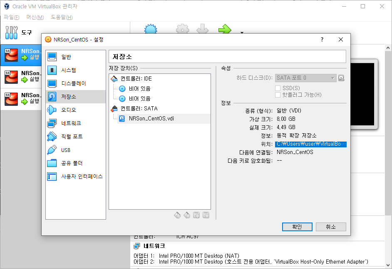This screenshot has height=269, width=392.
Task: Click the 4.49 GB actual size value
Action: pyautogui.click(x=286, y=127)
